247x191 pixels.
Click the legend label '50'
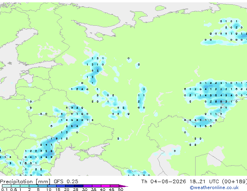point(120,189)
